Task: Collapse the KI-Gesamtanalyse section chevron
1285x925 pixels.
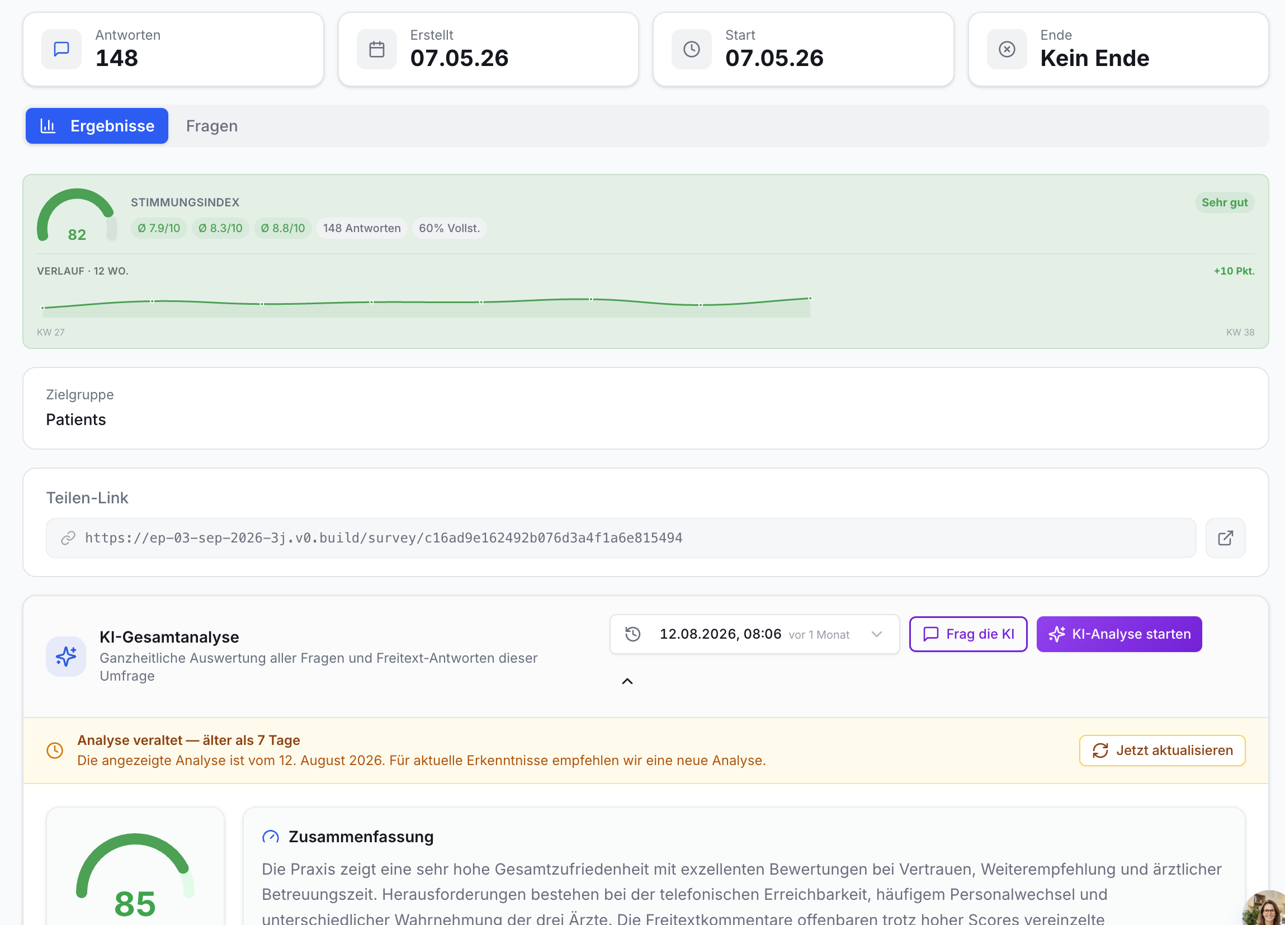Action: (x=627, y=681)
